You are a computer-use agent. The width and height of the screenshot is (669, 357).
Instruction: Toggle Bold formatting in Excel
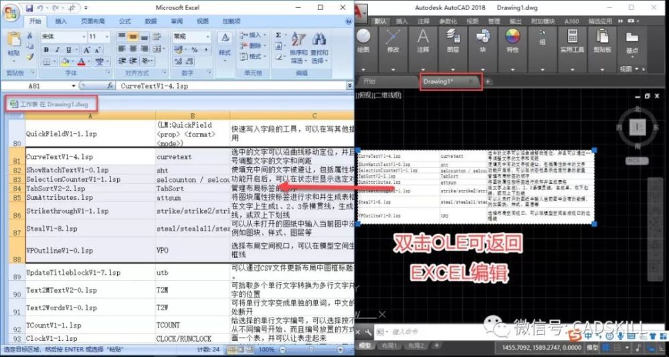pos(46,49)
